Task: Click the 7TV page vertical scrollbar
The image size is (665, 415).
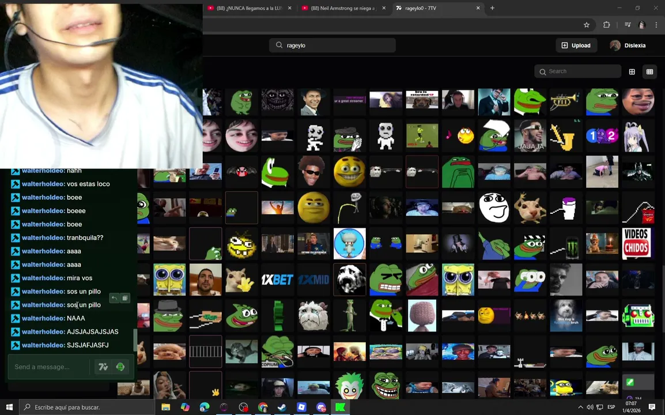Action: [663, 299]
